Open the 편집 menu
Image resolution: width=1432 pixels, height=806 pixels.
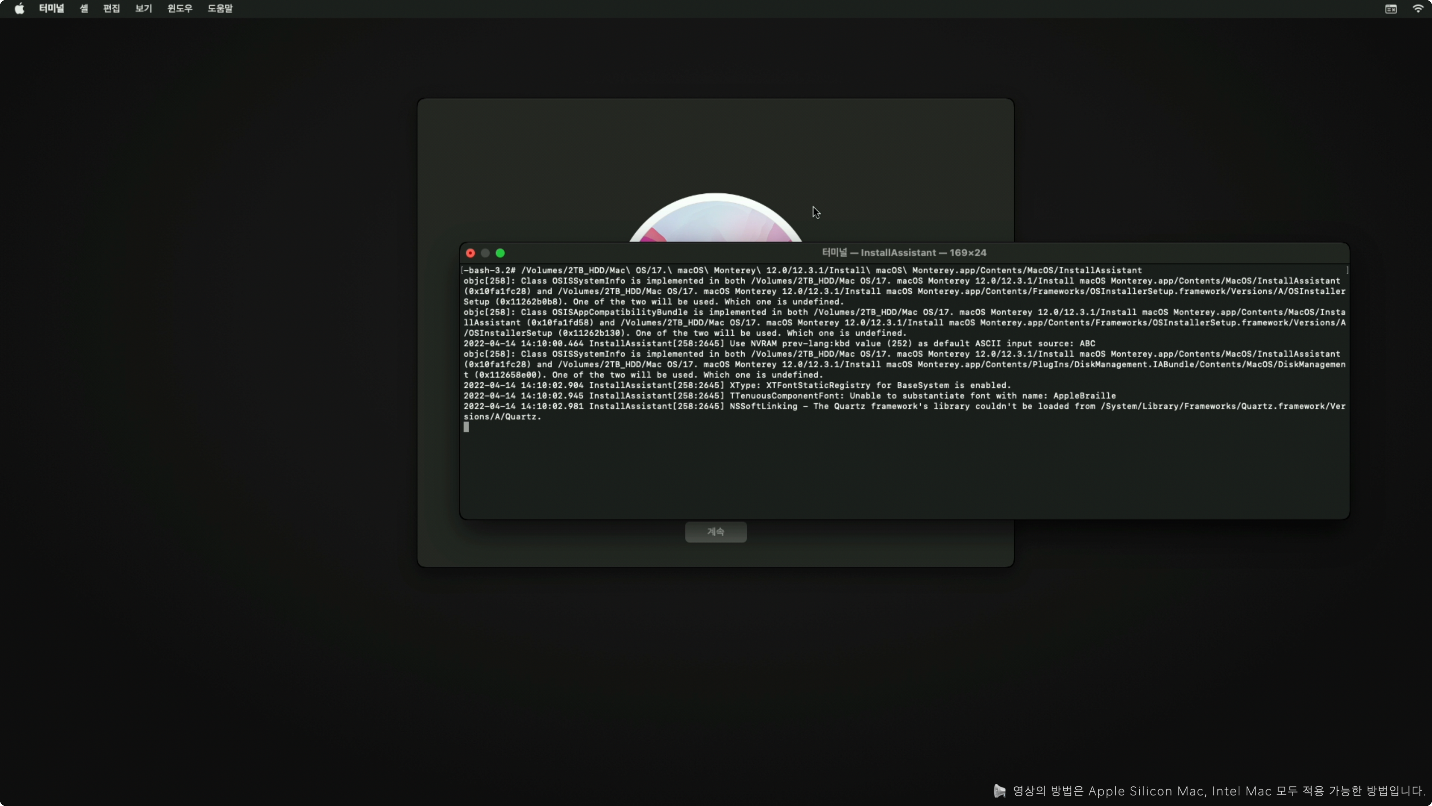coord(111,8)
